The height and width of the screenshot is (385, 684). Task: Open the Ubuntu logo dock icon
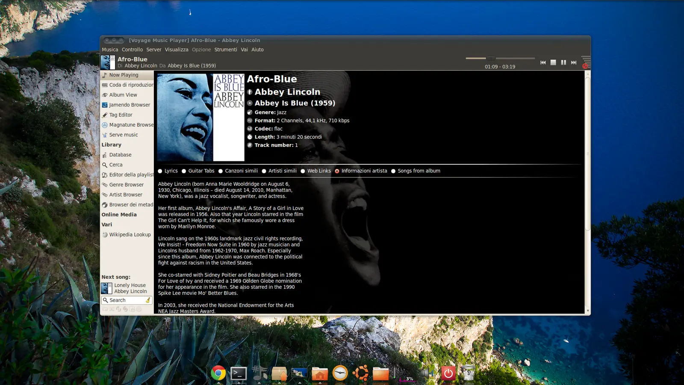(360, 373)
